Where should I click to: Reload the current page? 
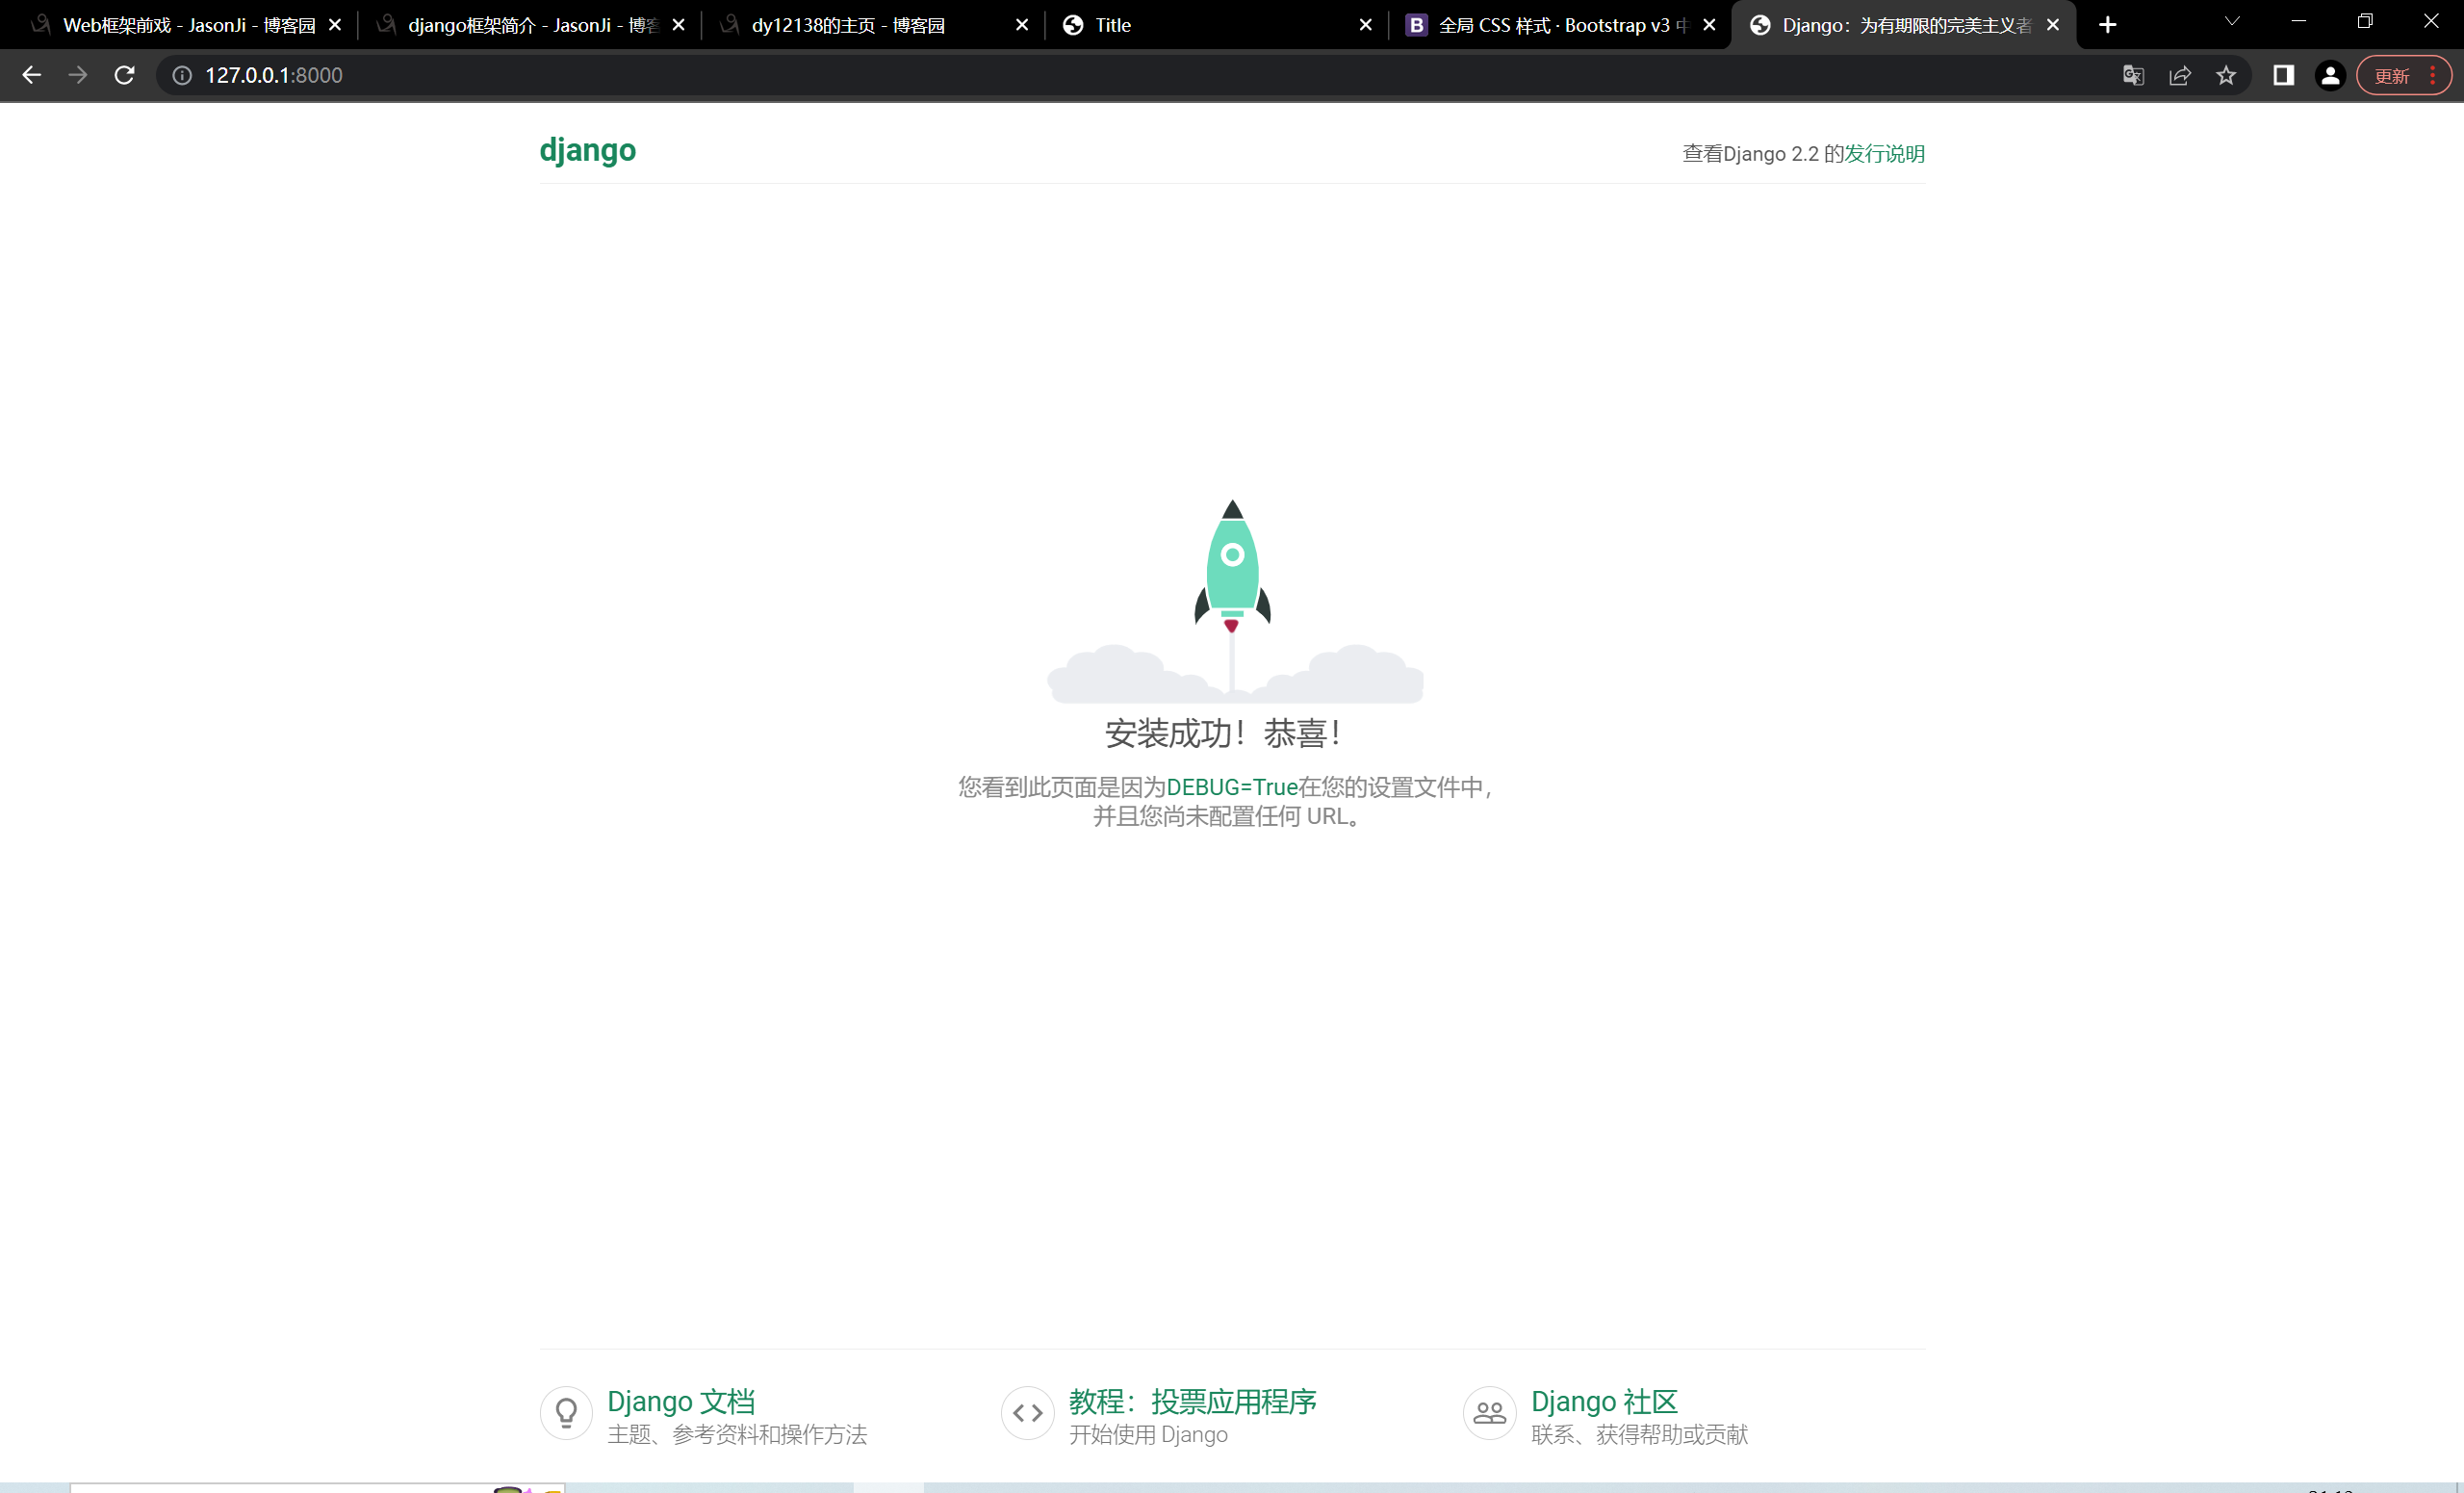pyautogui.click(x=124, y=75)
